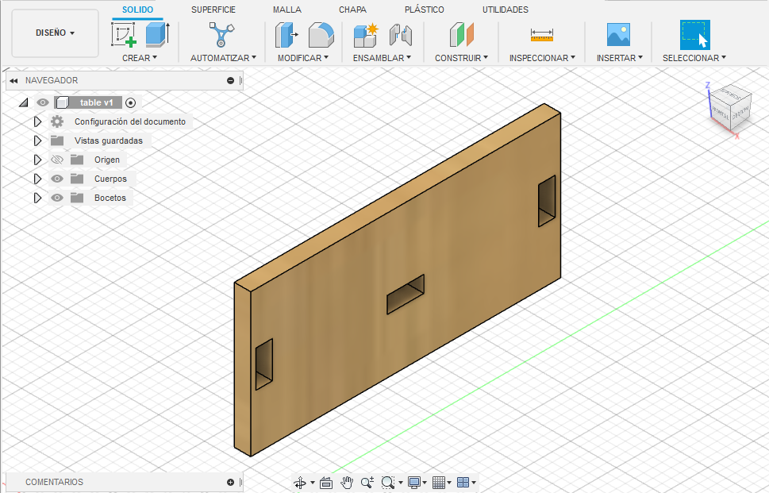Expand the Origen node

(37, 160)
